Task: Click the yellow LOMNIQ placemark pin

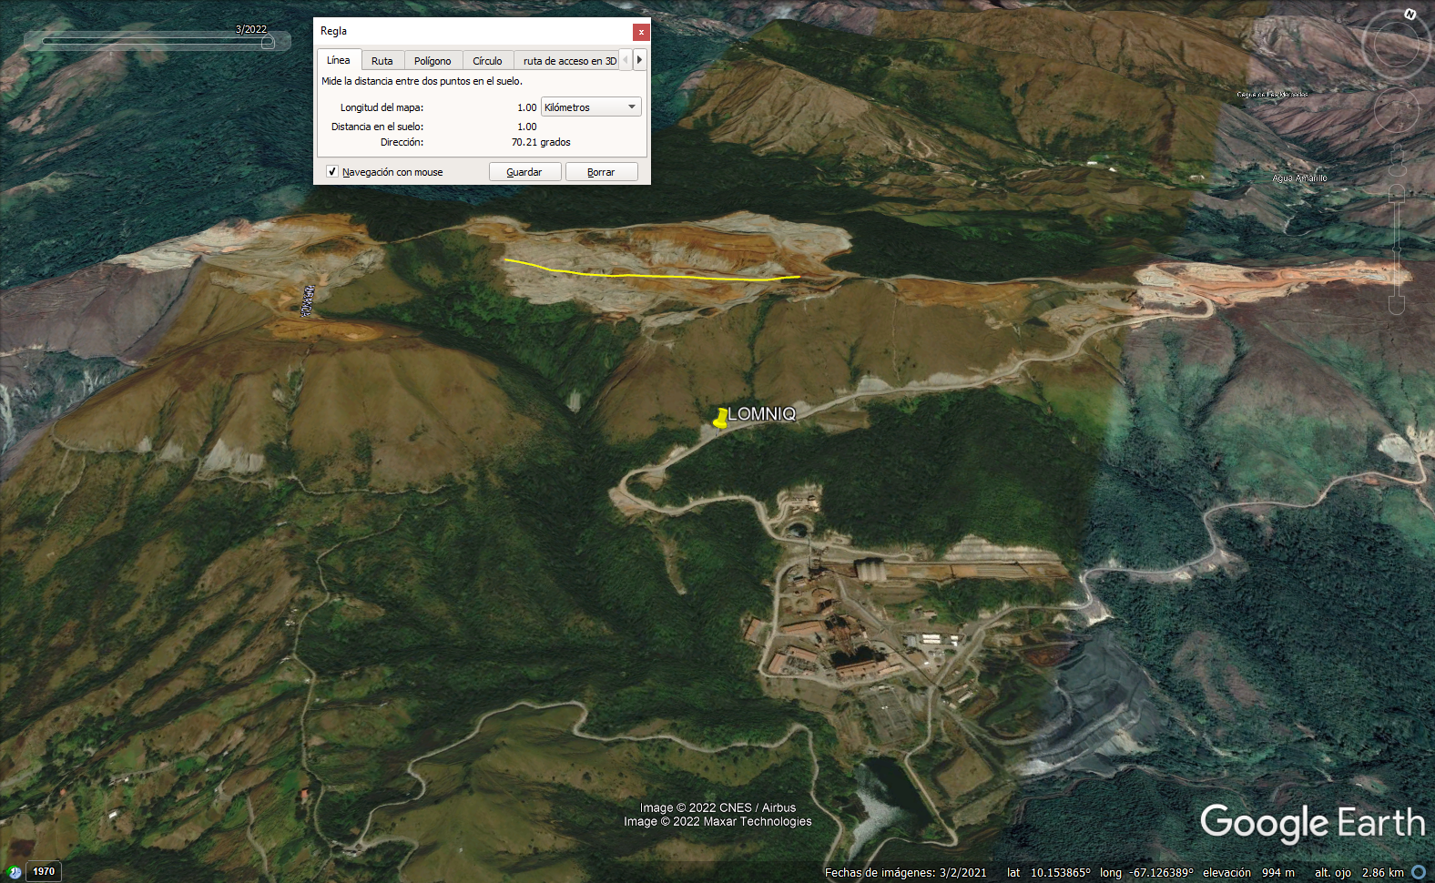Action: 721,418
